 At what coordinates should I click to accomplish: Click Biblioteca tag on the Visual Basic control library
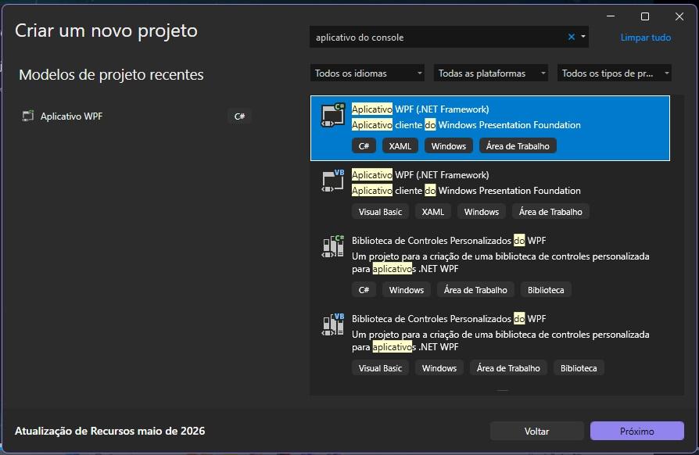579,368
